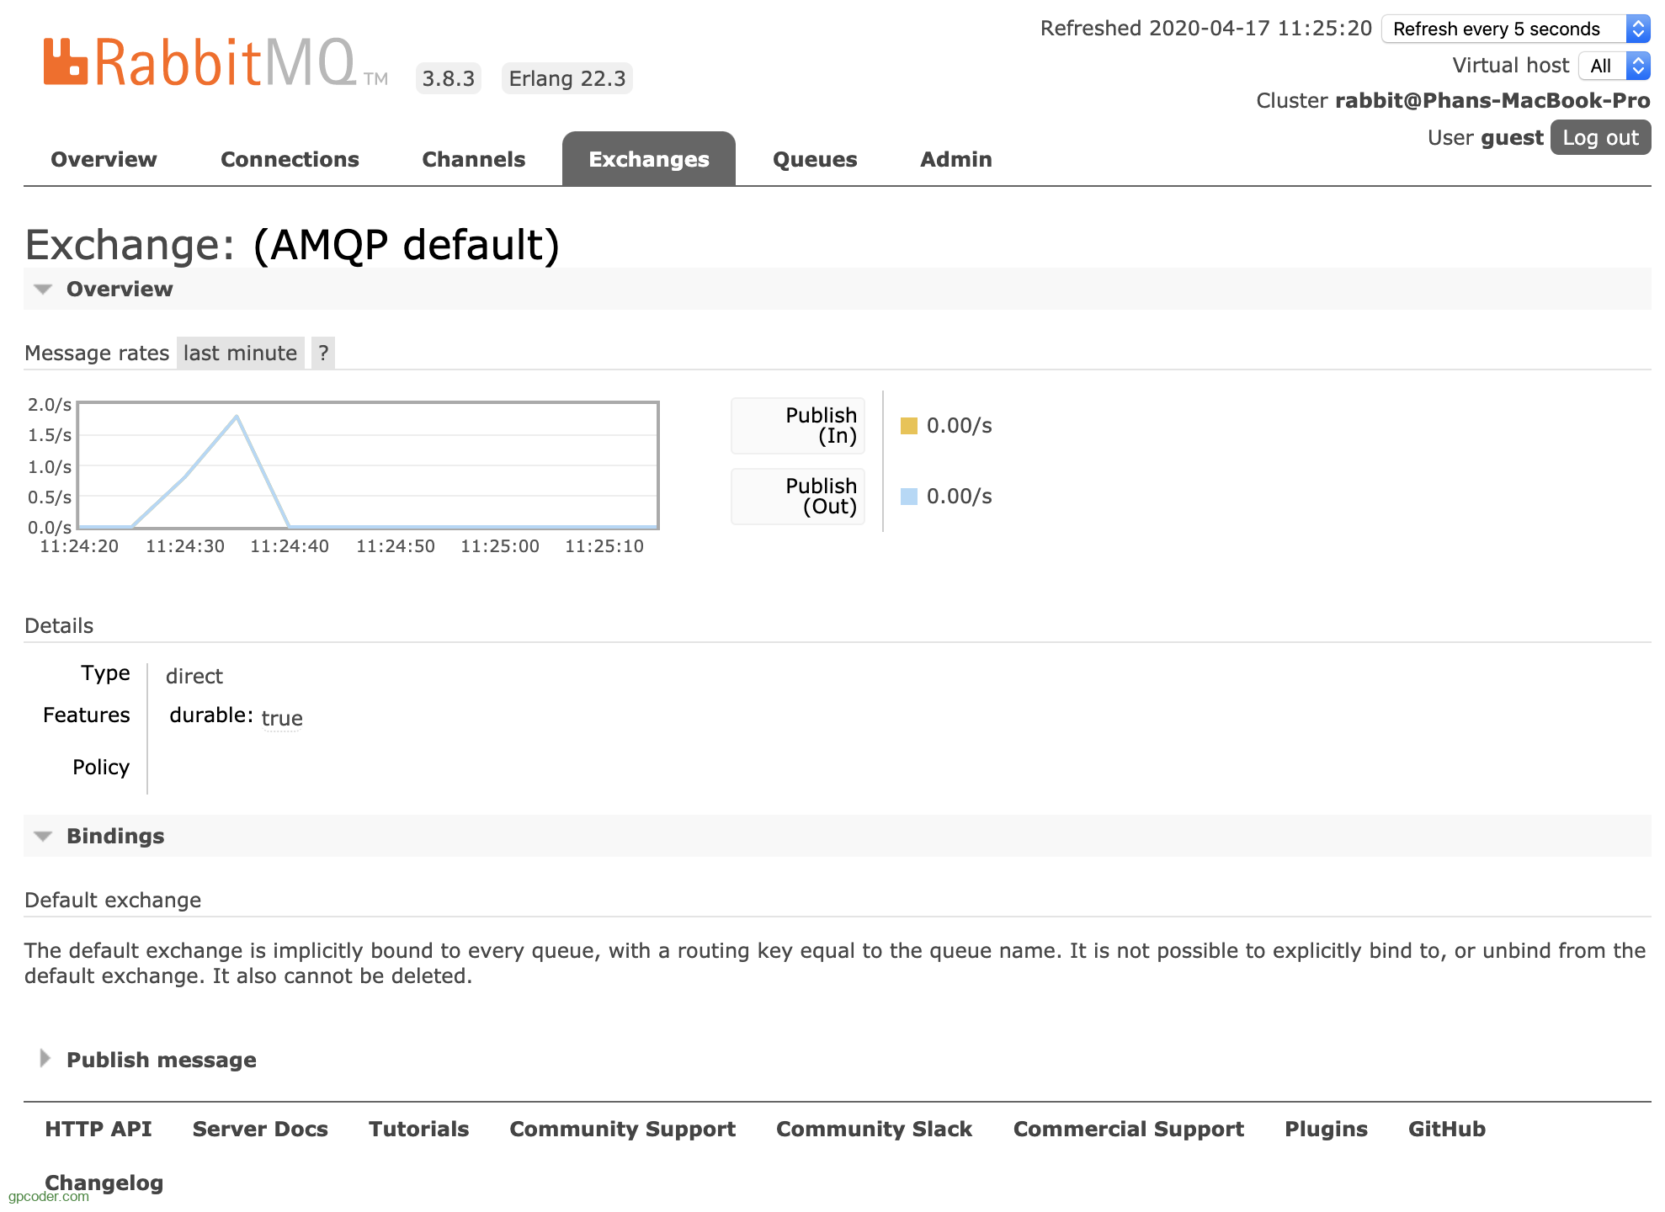The image size is (1665, 1212).
Task: Open the Changelog link
Action: [104, 1183]
